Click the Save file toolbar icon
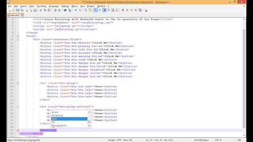This screenshot has height=142, width=253. point(17,10)
